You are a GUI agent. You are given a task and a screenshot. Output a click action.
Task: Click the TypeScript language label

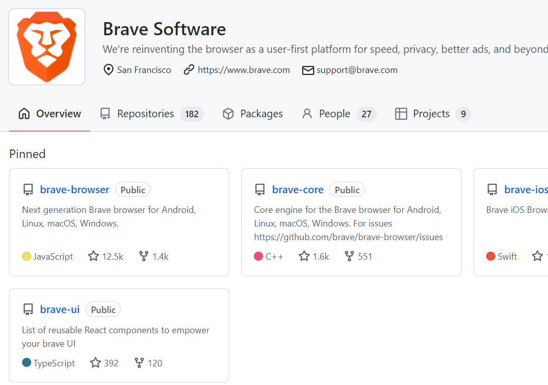54,363
